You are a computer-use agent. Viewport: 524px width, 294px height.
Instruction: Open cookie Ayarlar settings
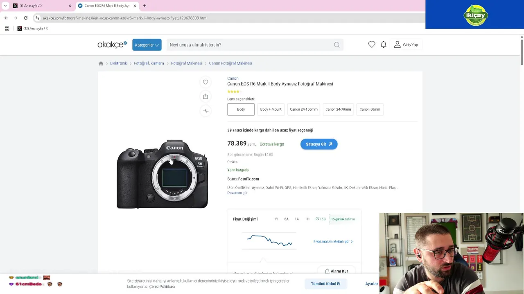click(x=372, y=284)
